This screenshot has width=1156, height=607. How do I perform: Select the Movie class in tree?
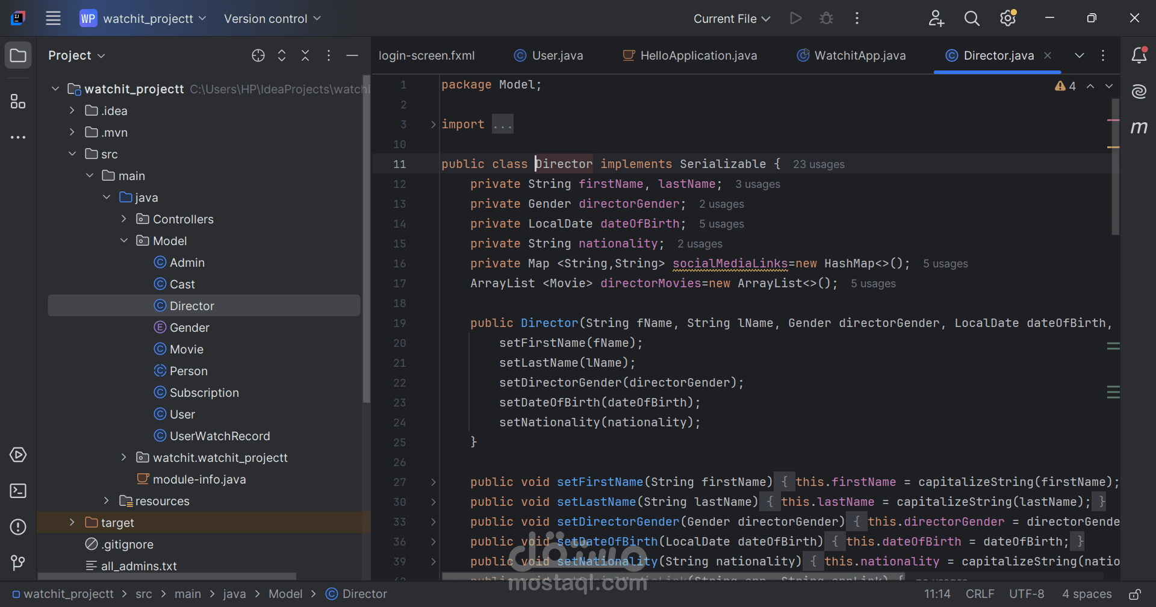click(186, 349)
